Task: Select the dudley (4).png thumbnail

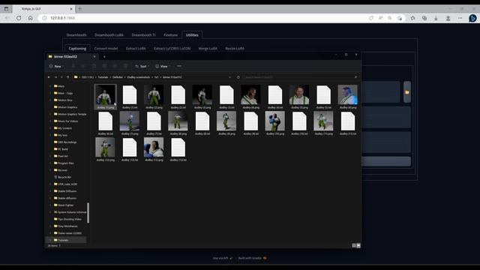Action: click(250, 97)
